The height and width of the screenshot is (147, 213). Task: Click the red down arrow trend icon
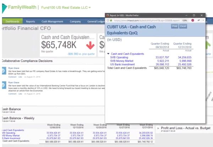coord(90,45)
